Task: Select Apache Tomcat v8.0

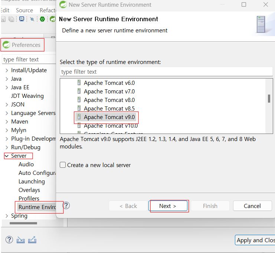Action: [109, 100]
